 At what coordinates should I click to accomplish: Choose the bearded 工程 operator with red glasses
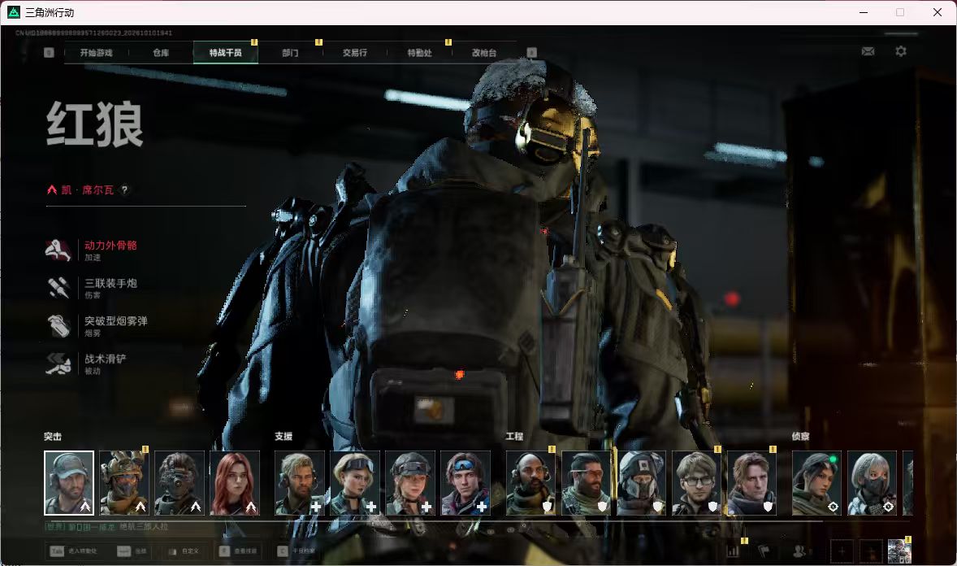point(586,483)
